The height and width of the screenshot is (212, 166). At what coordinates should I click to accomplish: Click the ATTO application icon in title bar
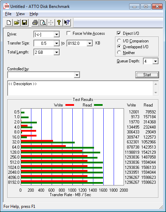pyautogui.click(x=6, y=6)
